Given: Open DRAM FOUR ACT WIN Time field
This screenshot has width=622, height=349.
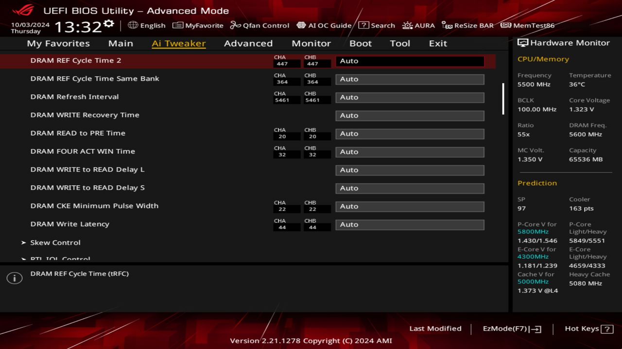Looking at the screenshot, I should (410, 152).
